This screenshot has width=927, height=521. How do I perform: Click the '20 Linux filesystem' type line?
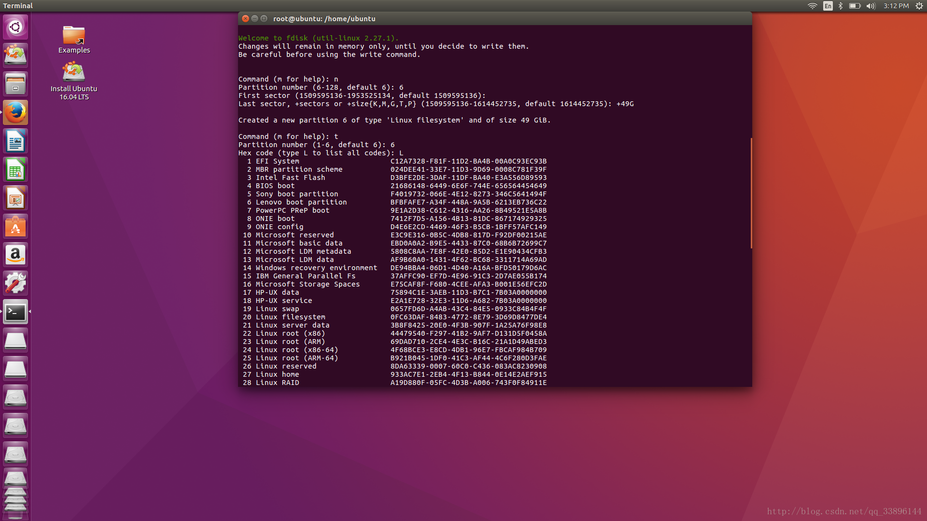tap(395, 317)
